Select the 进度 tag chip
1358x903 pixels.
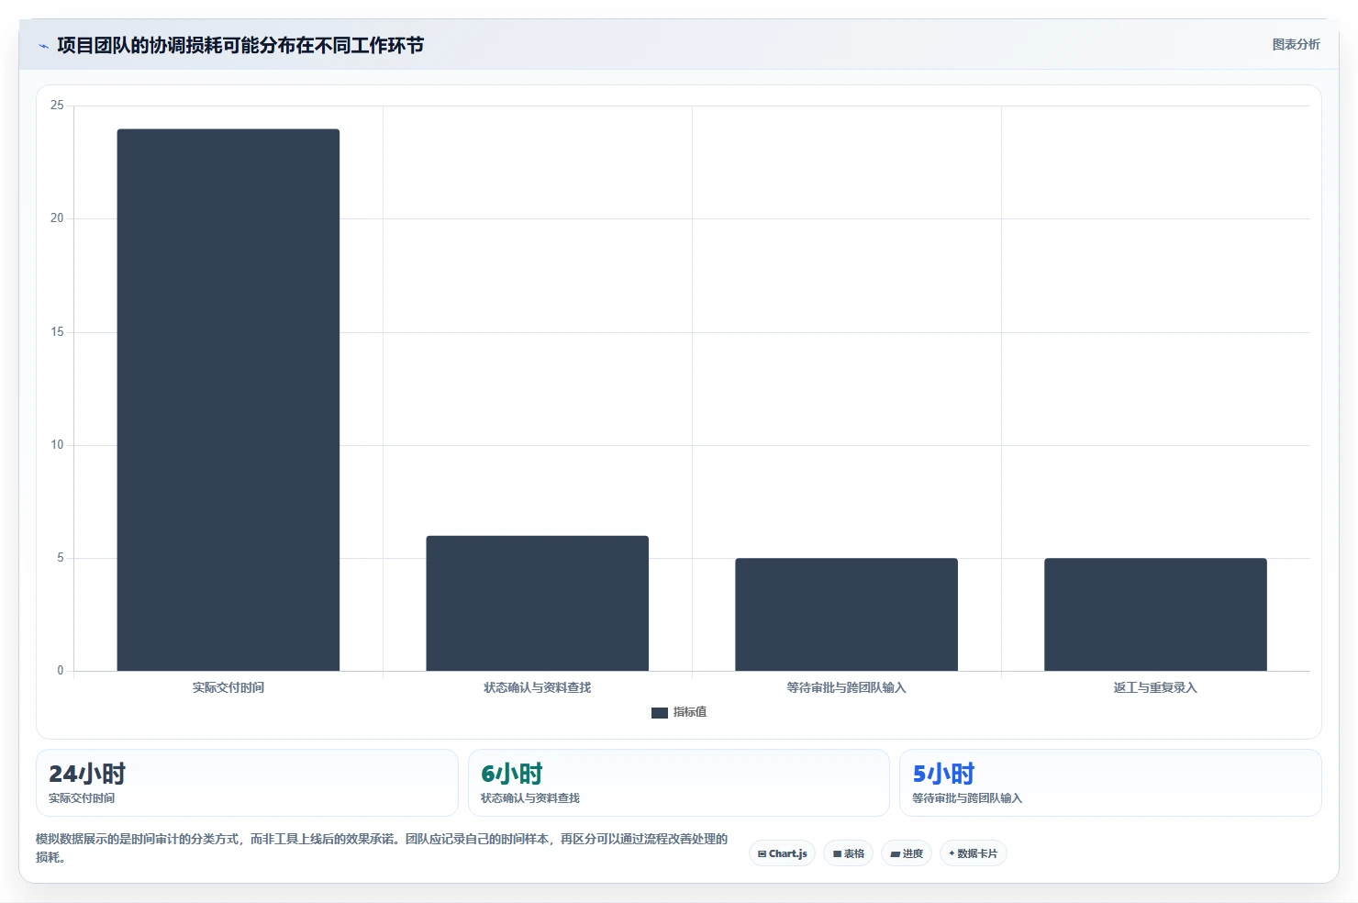tap(907, 853)
